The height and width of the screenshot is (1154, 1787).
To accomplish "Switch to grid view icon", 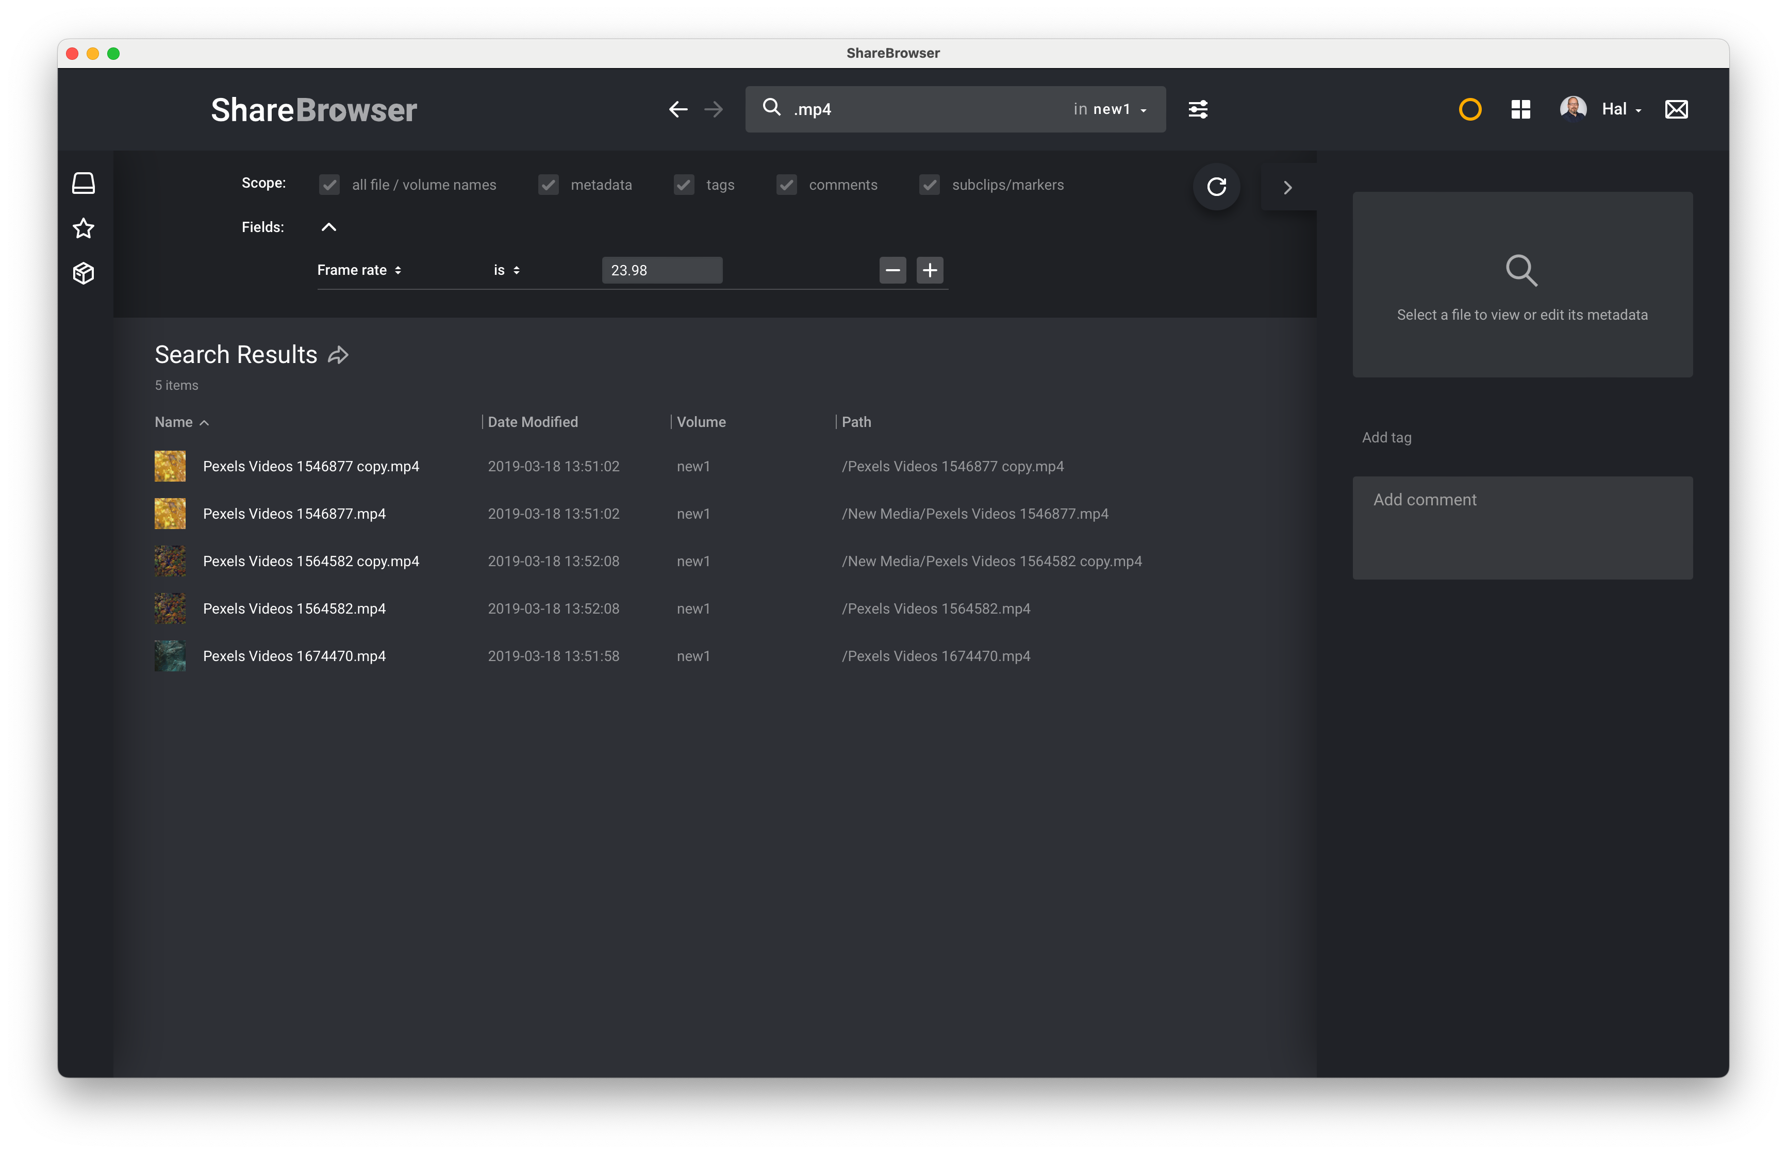I will coord(1520,109).
